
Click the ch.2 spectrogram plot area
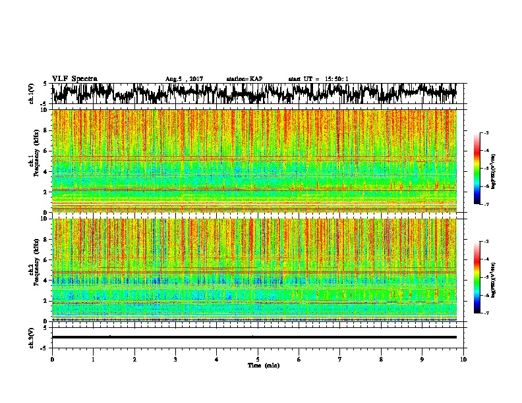(x=254, y=270)
